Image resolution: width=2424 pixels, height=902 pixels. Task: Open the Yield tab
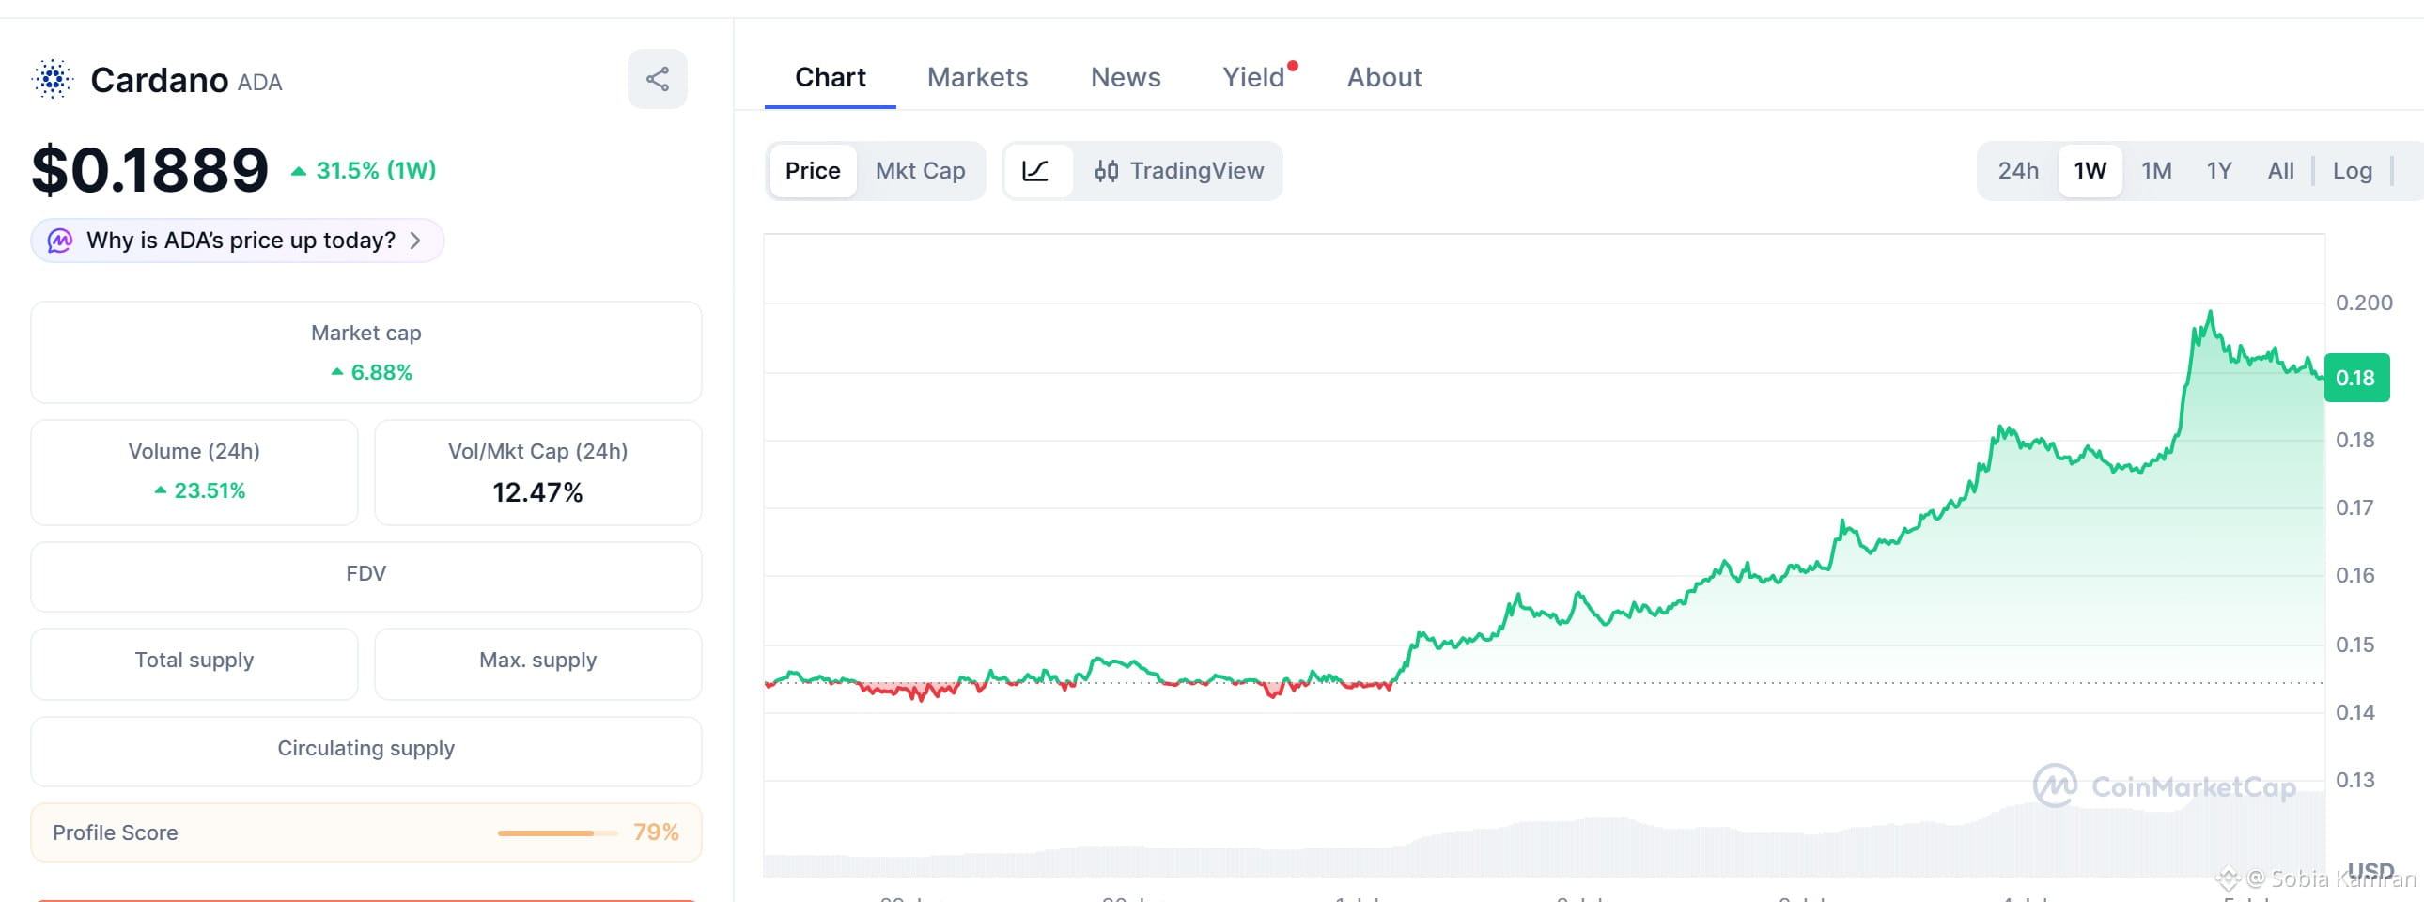(x=1253, y=77)
